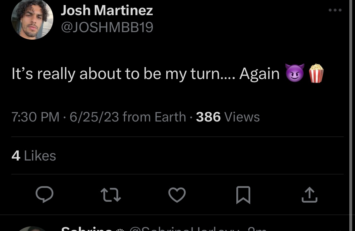The image size is (355, 231).
Task: Open the 386 Views analytics
Action: 228,117
